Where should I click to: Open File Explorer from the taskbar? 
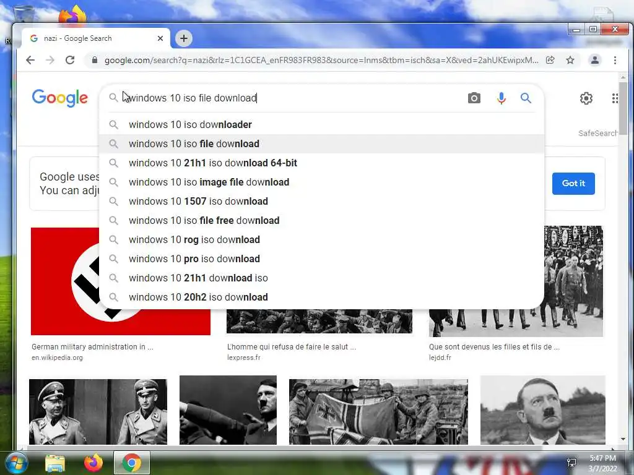pyautogui.click(x=55, y=463)
